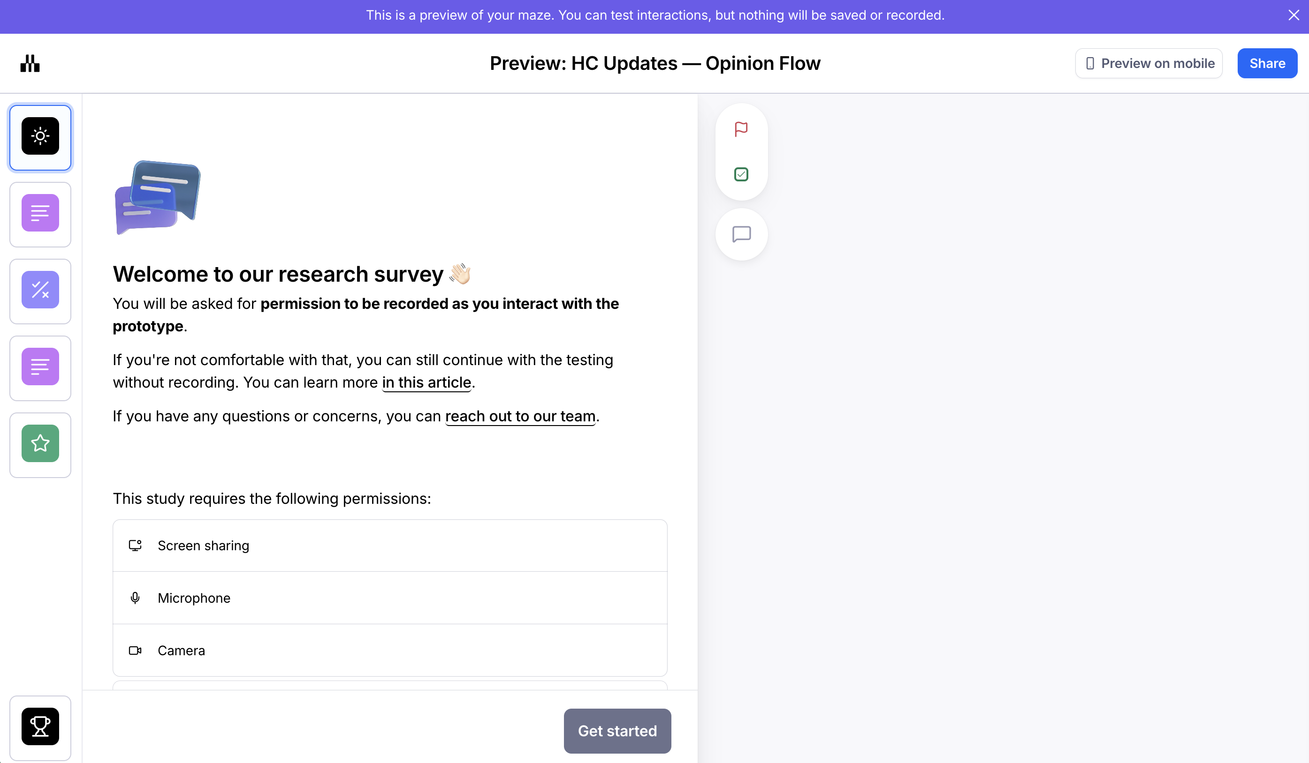The width and height of the screenshot is (1309, 763).
Task: Open the second purple text block
Action: pos(40,367)
